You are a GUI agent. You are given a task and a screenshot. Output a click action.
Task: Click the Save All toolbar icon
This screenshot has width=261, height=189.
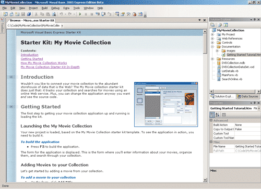click(x=29, y=14)
